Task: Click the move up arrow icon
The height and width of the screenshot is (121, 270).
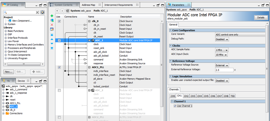Action: [x=52, y=39]
